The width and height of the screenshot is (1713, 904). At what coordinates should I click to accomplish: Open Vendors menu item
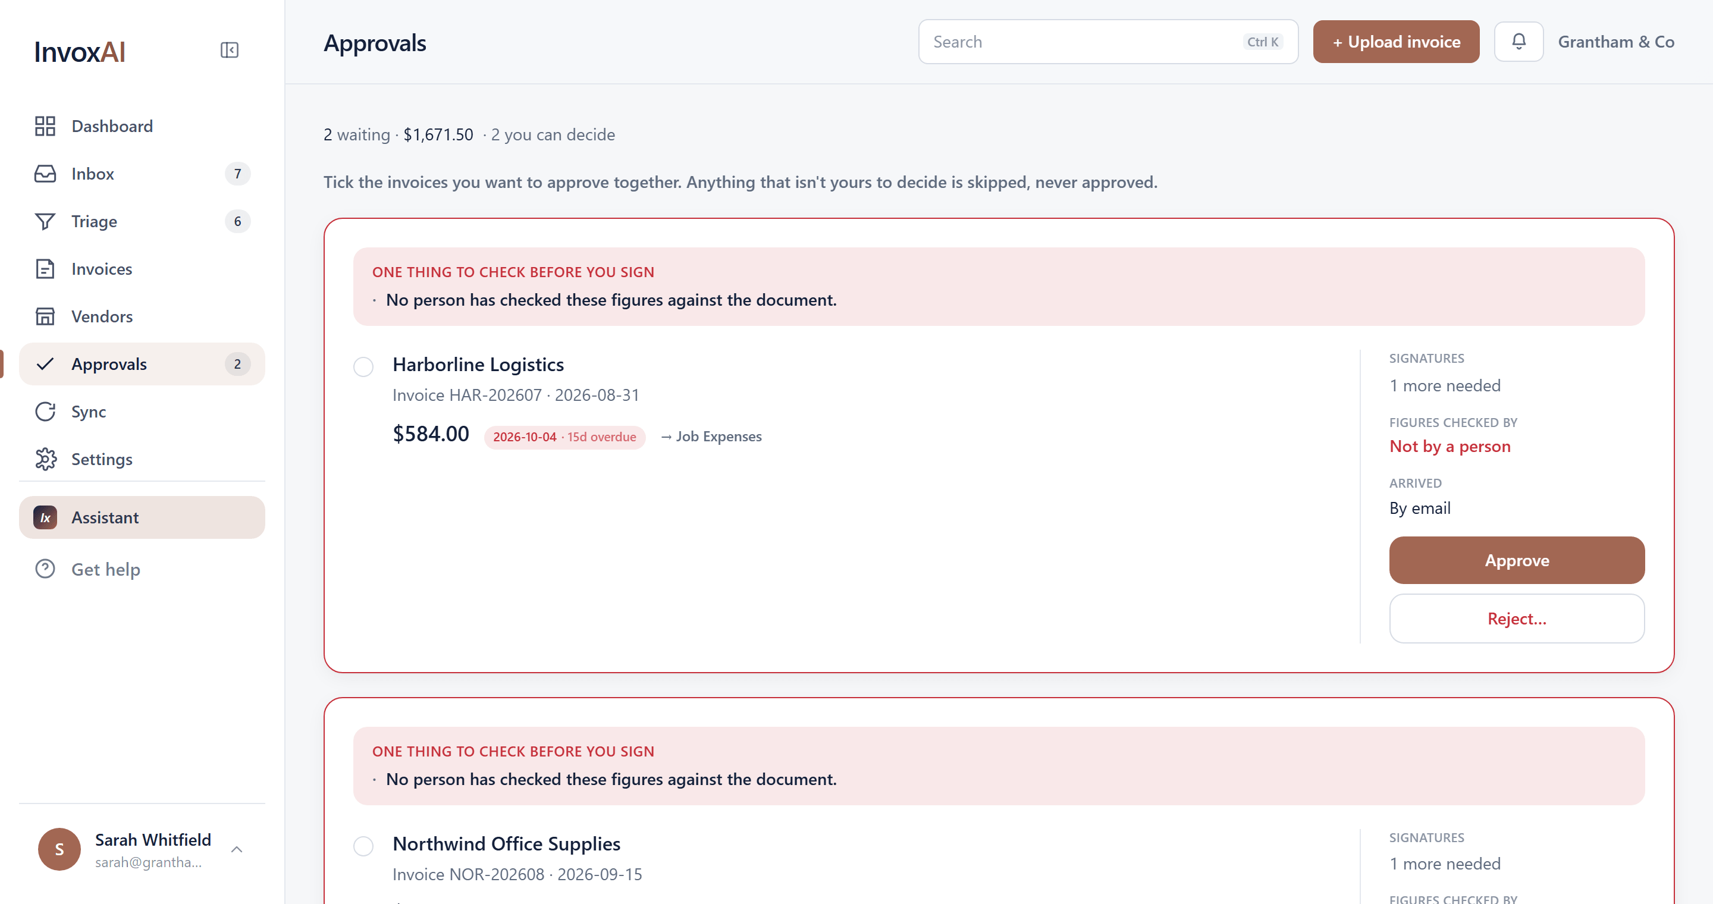point(142,316)
